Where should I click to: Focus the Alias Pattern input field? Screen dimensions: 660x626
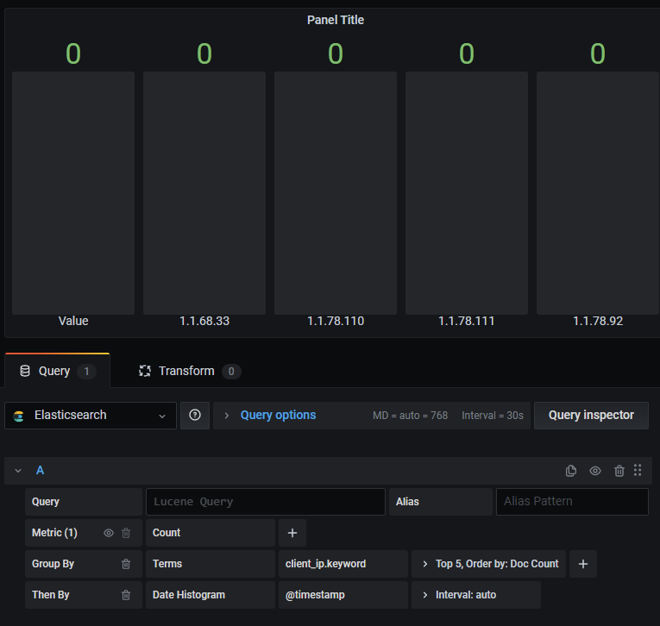click(x=573, y=502)
